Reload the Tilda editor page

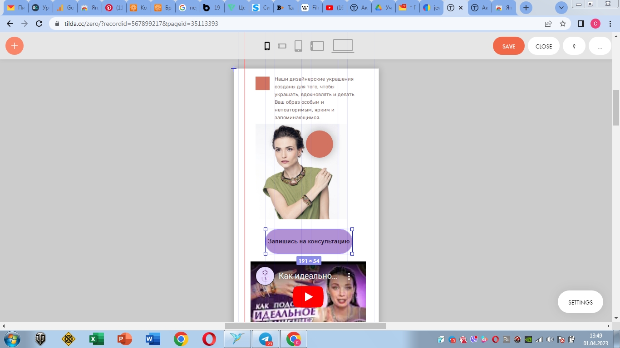39,24
